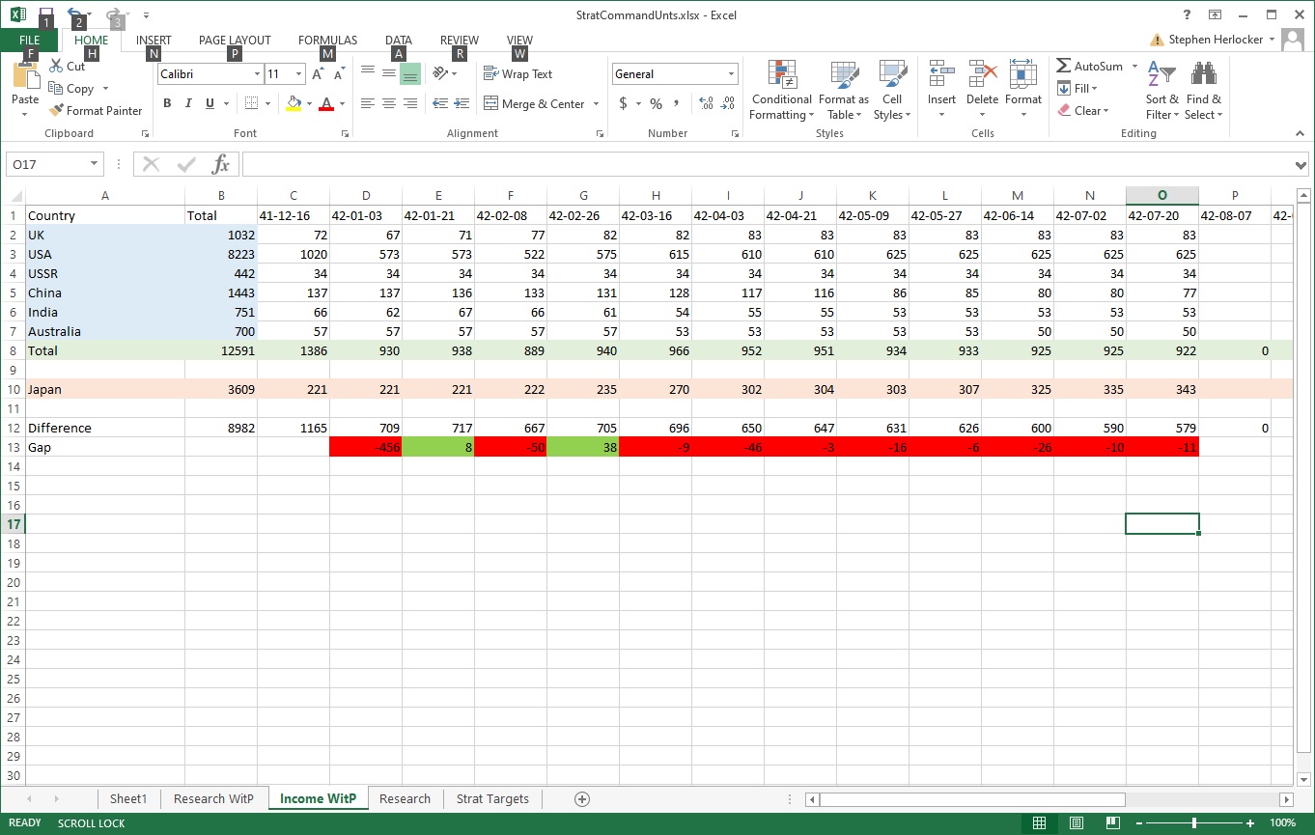Decrease font size with small A icon
Image resolution: width=1315 pixels, height=835 pixels.
340,74
